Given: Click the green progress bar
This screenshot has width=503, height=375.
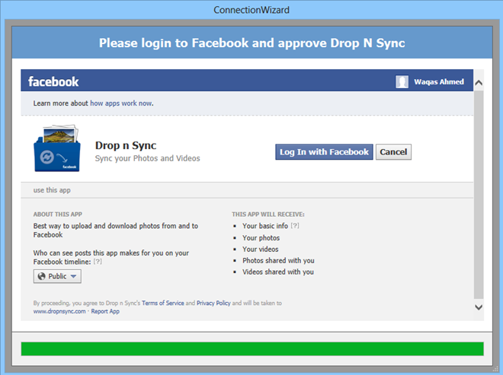Looking at the screenshot, I should pyautogui.click(x=252, y=348).
